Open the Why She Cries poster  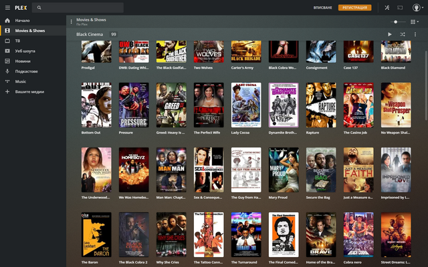171,234
